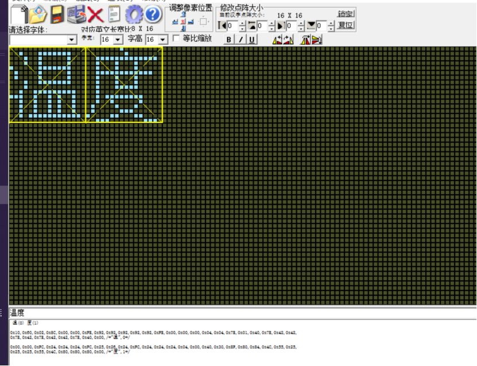Expand the 请选择字体 font dropdown
Image resolution: width=477 pixels, height=366 pixels.
click(72, 40)
